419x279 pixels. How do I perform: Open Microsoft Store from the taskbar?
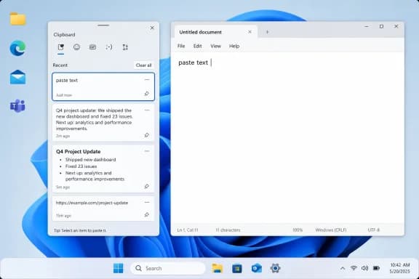click(237, 268)
